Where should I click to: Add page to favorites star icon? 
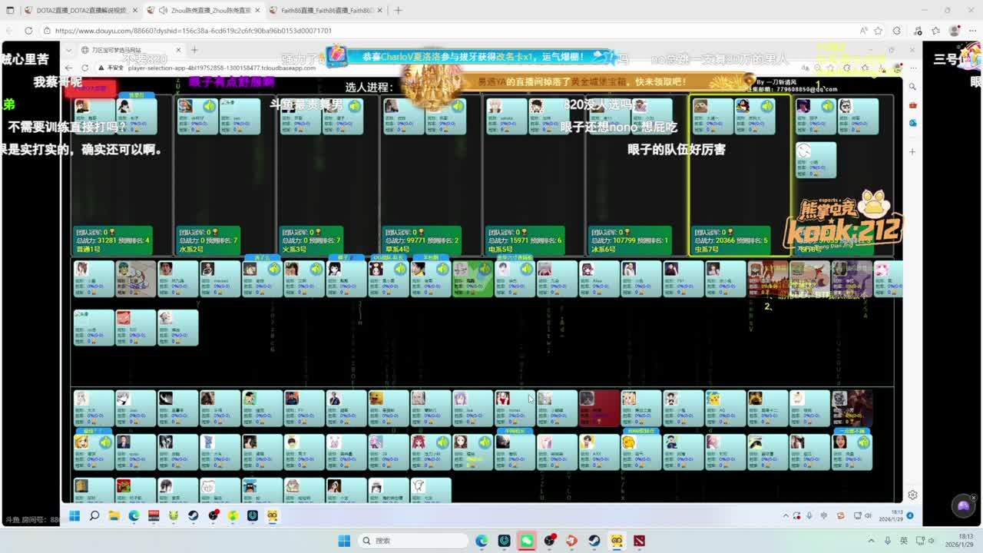(x=879, y=31)
